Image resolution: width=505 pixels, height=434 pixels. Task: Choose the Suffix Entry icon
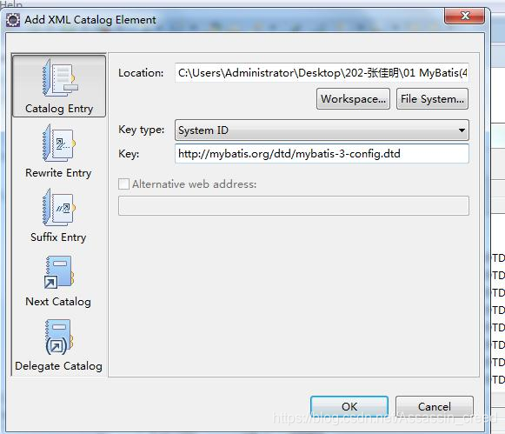[58, 207]
